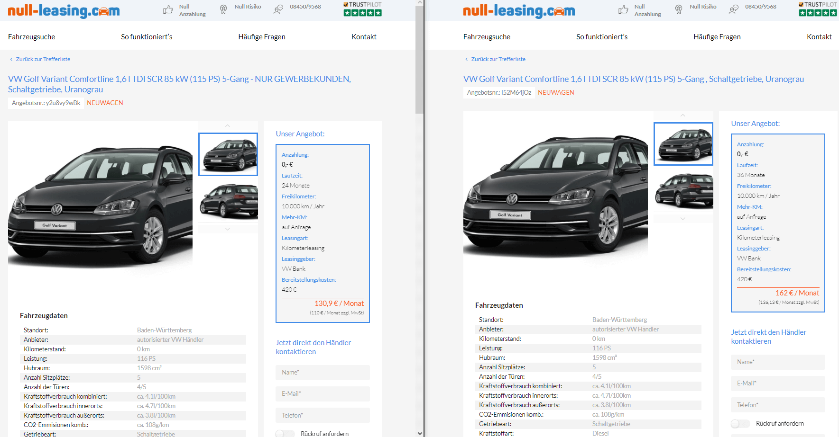This screenshot has width=839, height=437.
Task: Click Null Risiko badge icon in left window
Action: 223,9
